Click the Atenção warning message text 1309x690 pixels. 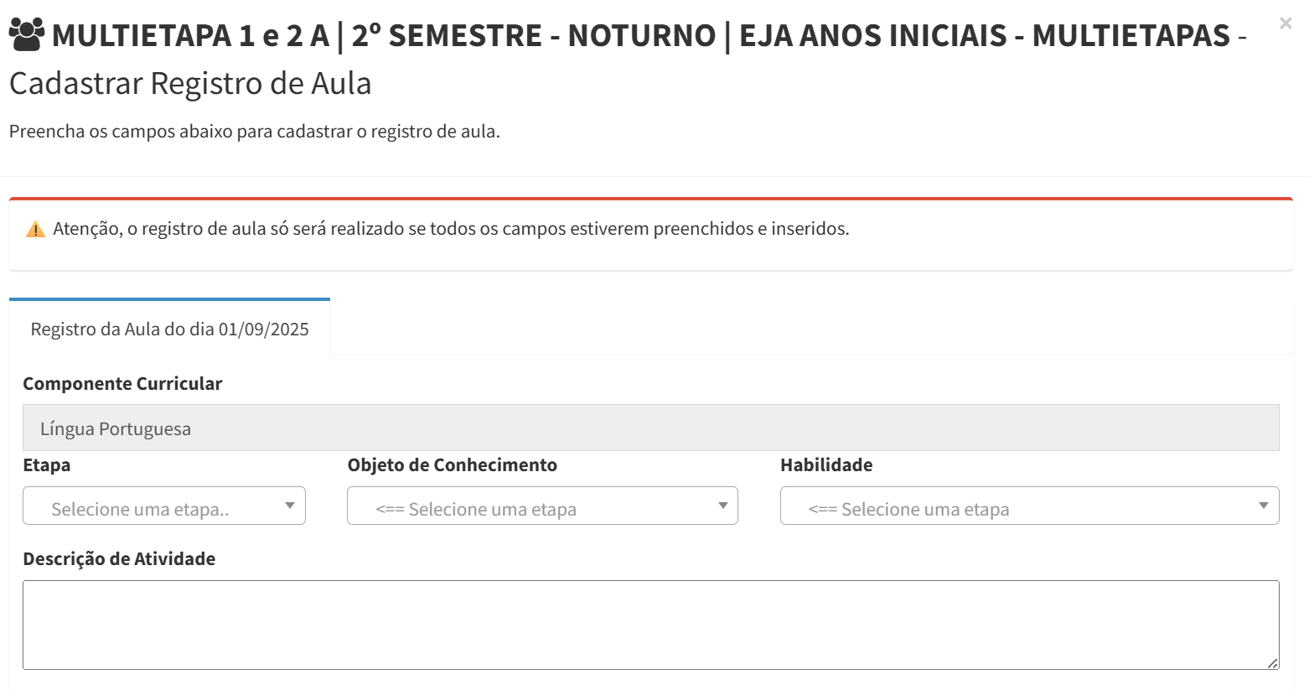[x=451, y=229]
